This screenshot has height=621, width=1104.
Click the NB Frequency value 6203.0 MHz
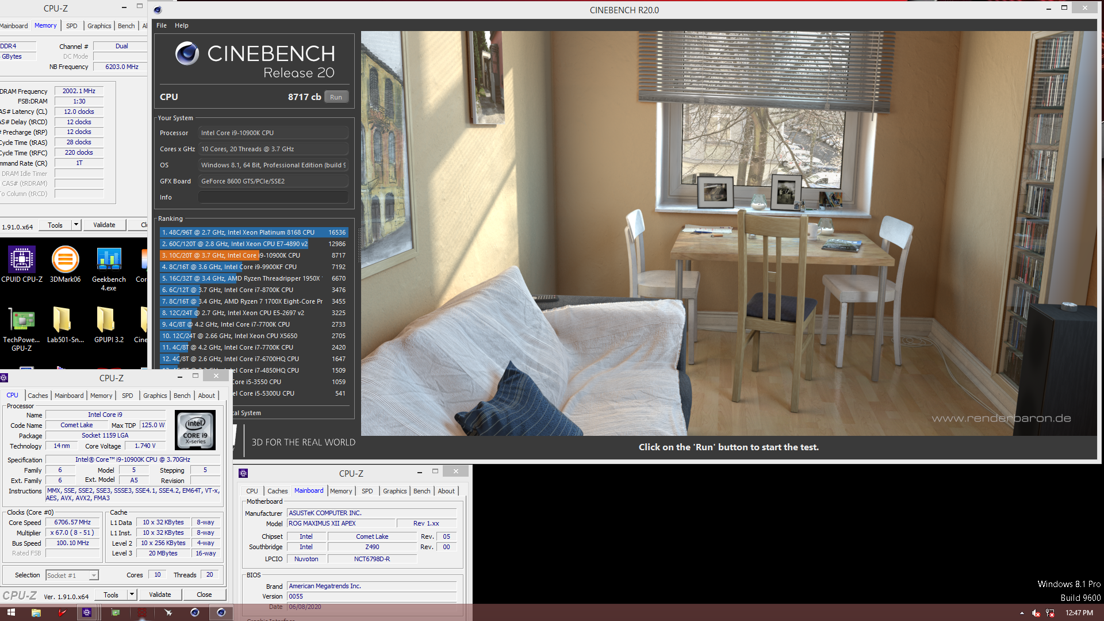click(121, 67)
